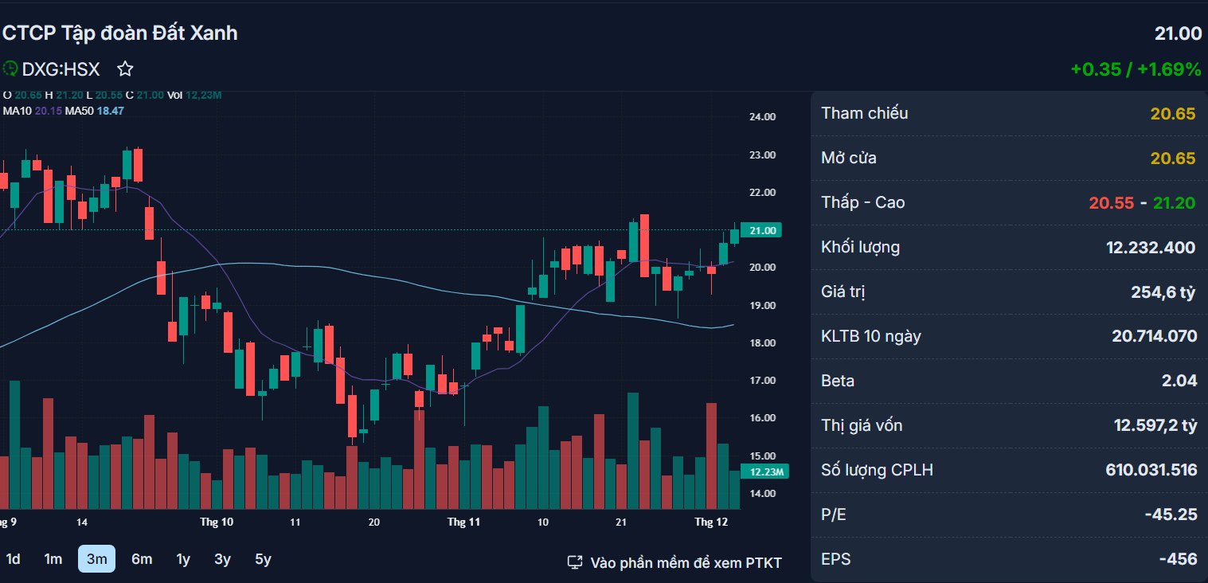Click the 24.00 price axis label

tap(762, 117)
